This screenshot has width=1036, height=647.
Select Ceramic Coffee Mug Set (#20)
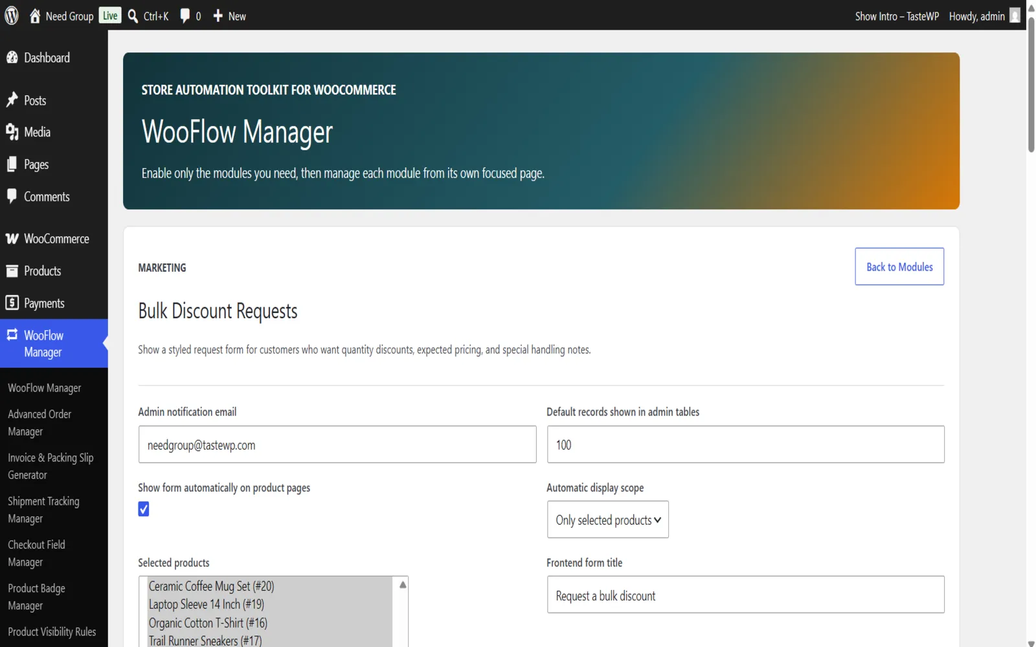tap(211, 586)
